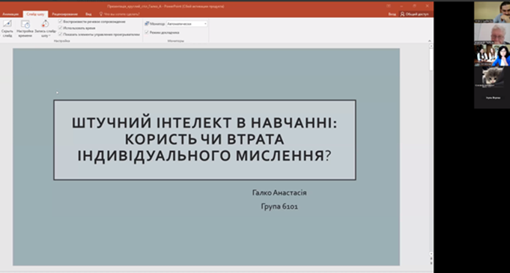This screenshot has width=510, height=273.
Task: Click the Мониторы group label in ribbon
Action: click(176, 41)
